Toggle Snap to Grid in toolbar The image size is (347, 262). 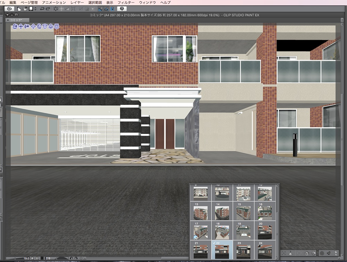coord(112,9)
